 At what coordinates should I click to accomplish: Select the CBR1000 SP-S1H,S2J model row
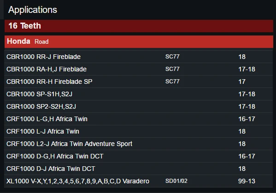click(139, 94)
